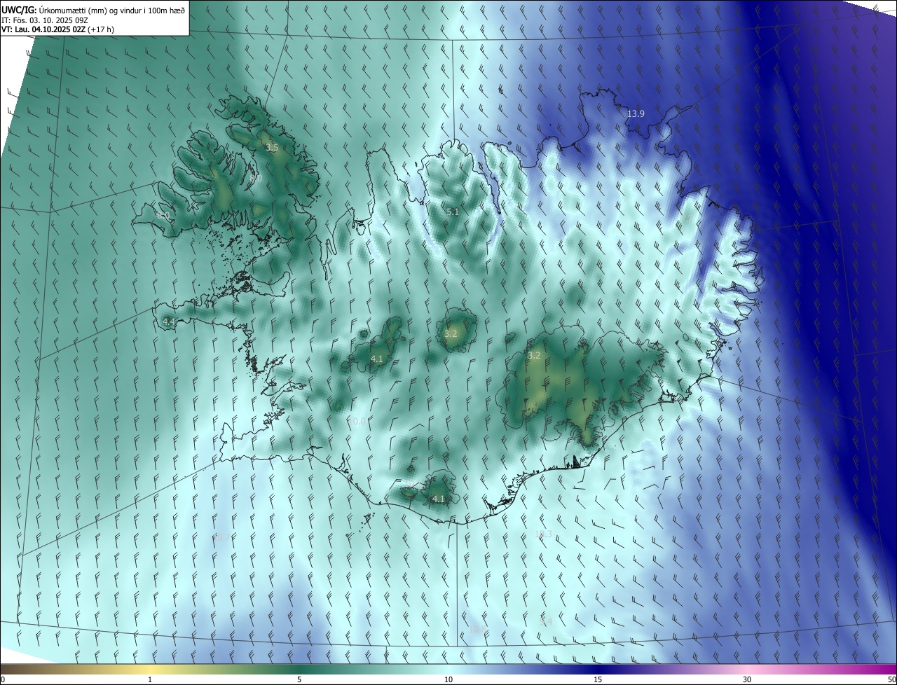This screenshot has width=897, height=685.
Task: Click the "UWC/IG: Úrkomumætti (mm)" title line
Action: point(93,10)
